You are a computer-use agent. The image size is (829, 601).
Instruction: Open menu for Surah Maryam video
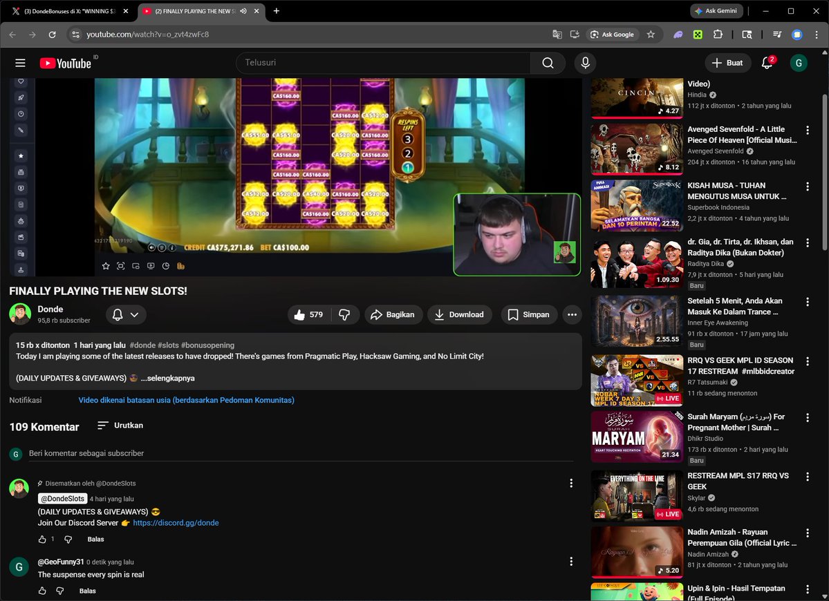(808, 418)
